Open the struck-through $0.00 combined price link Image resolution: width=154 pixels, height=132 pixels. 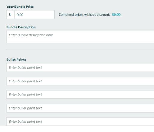pyautogui.click(x=116, y=15)
